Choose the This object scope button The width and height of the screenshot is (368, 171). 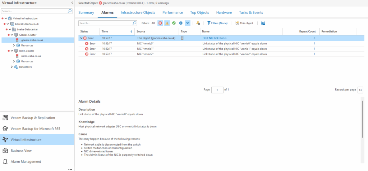coord(244,23)
